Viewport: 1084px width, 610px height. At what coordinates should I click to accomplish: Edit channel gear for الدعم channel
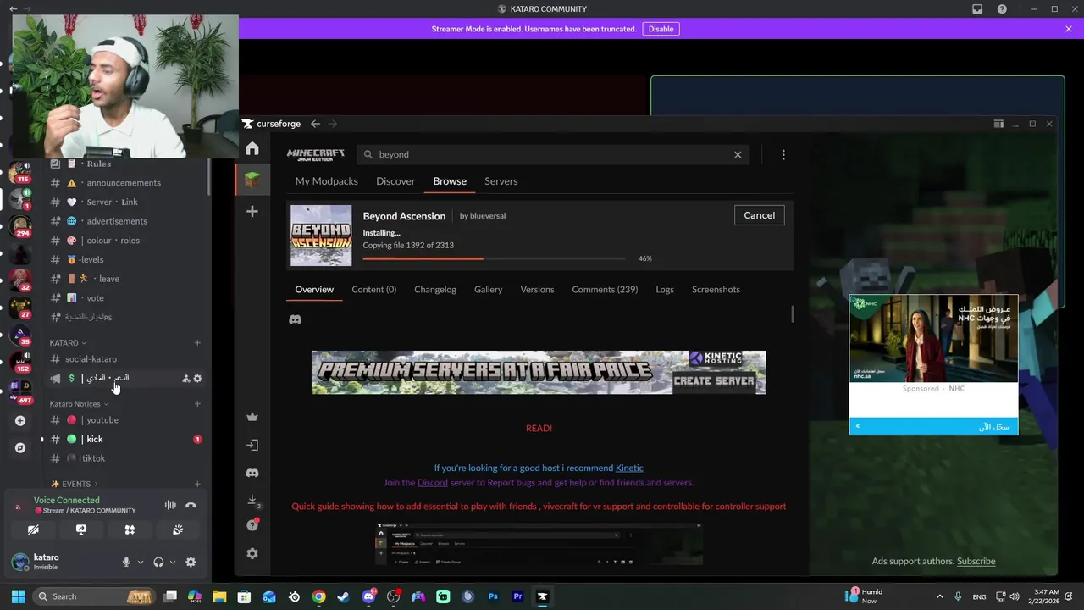(x=197, y=379)
